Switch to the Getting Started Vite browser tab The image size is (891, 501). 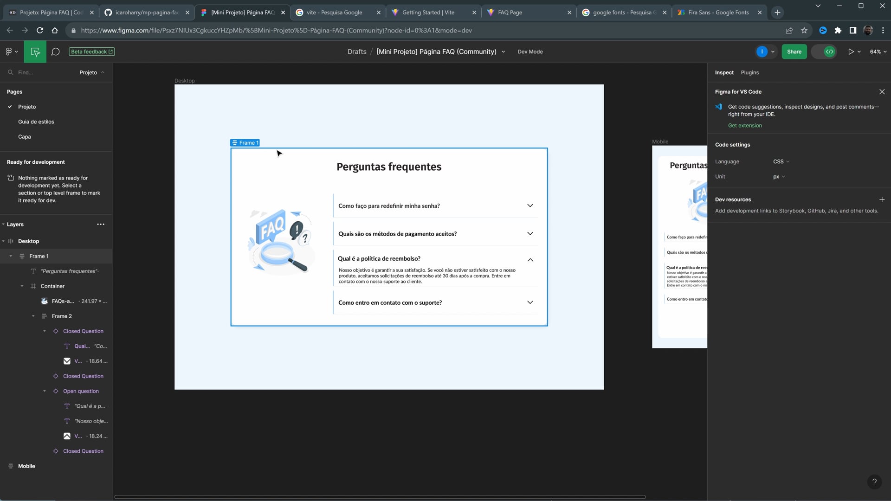pos(428,13)
